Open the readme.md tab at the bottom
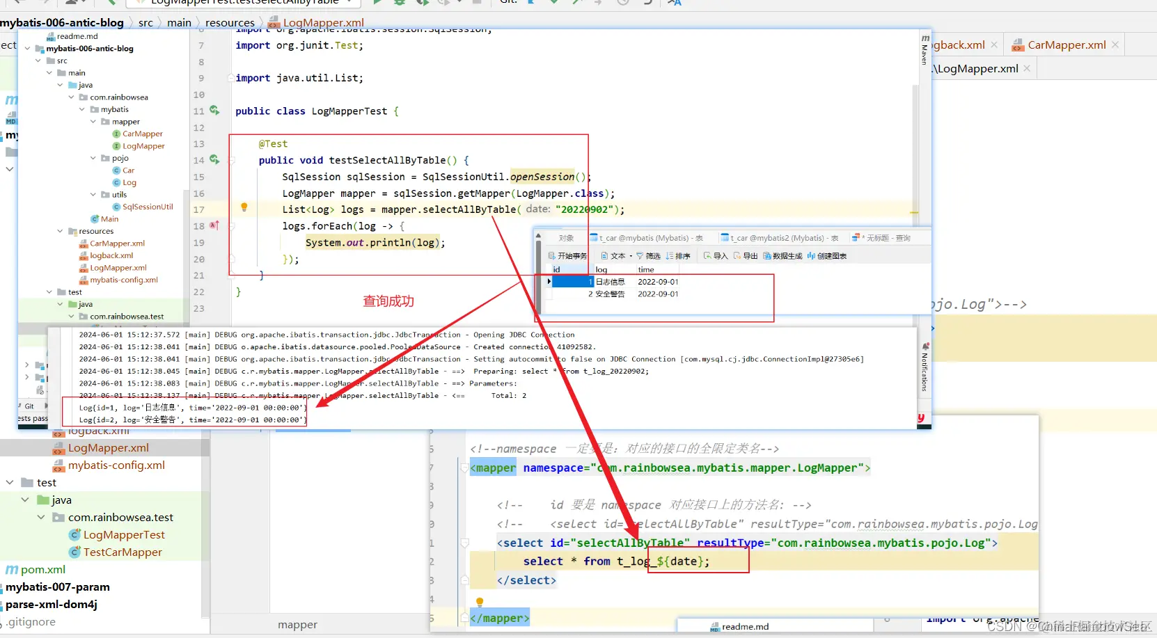1157x638 pixels. click(739, 627)
